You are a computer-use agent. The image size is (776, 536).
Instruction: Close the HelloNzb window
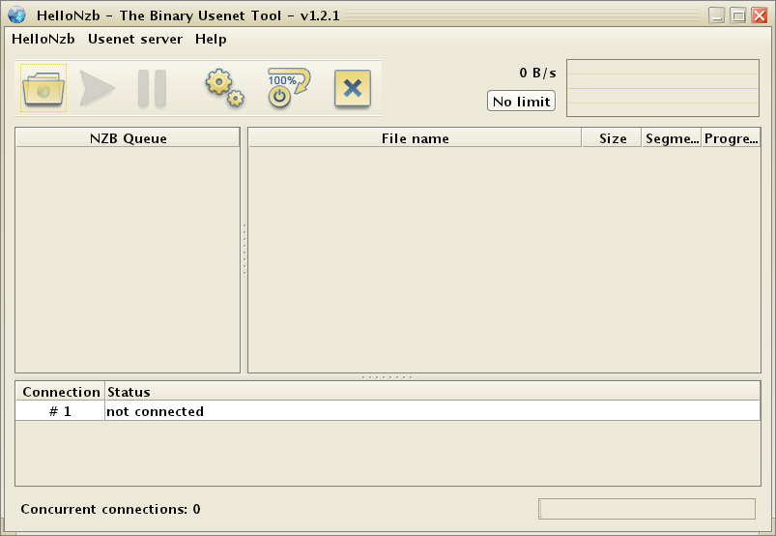(x=760, y=15)
